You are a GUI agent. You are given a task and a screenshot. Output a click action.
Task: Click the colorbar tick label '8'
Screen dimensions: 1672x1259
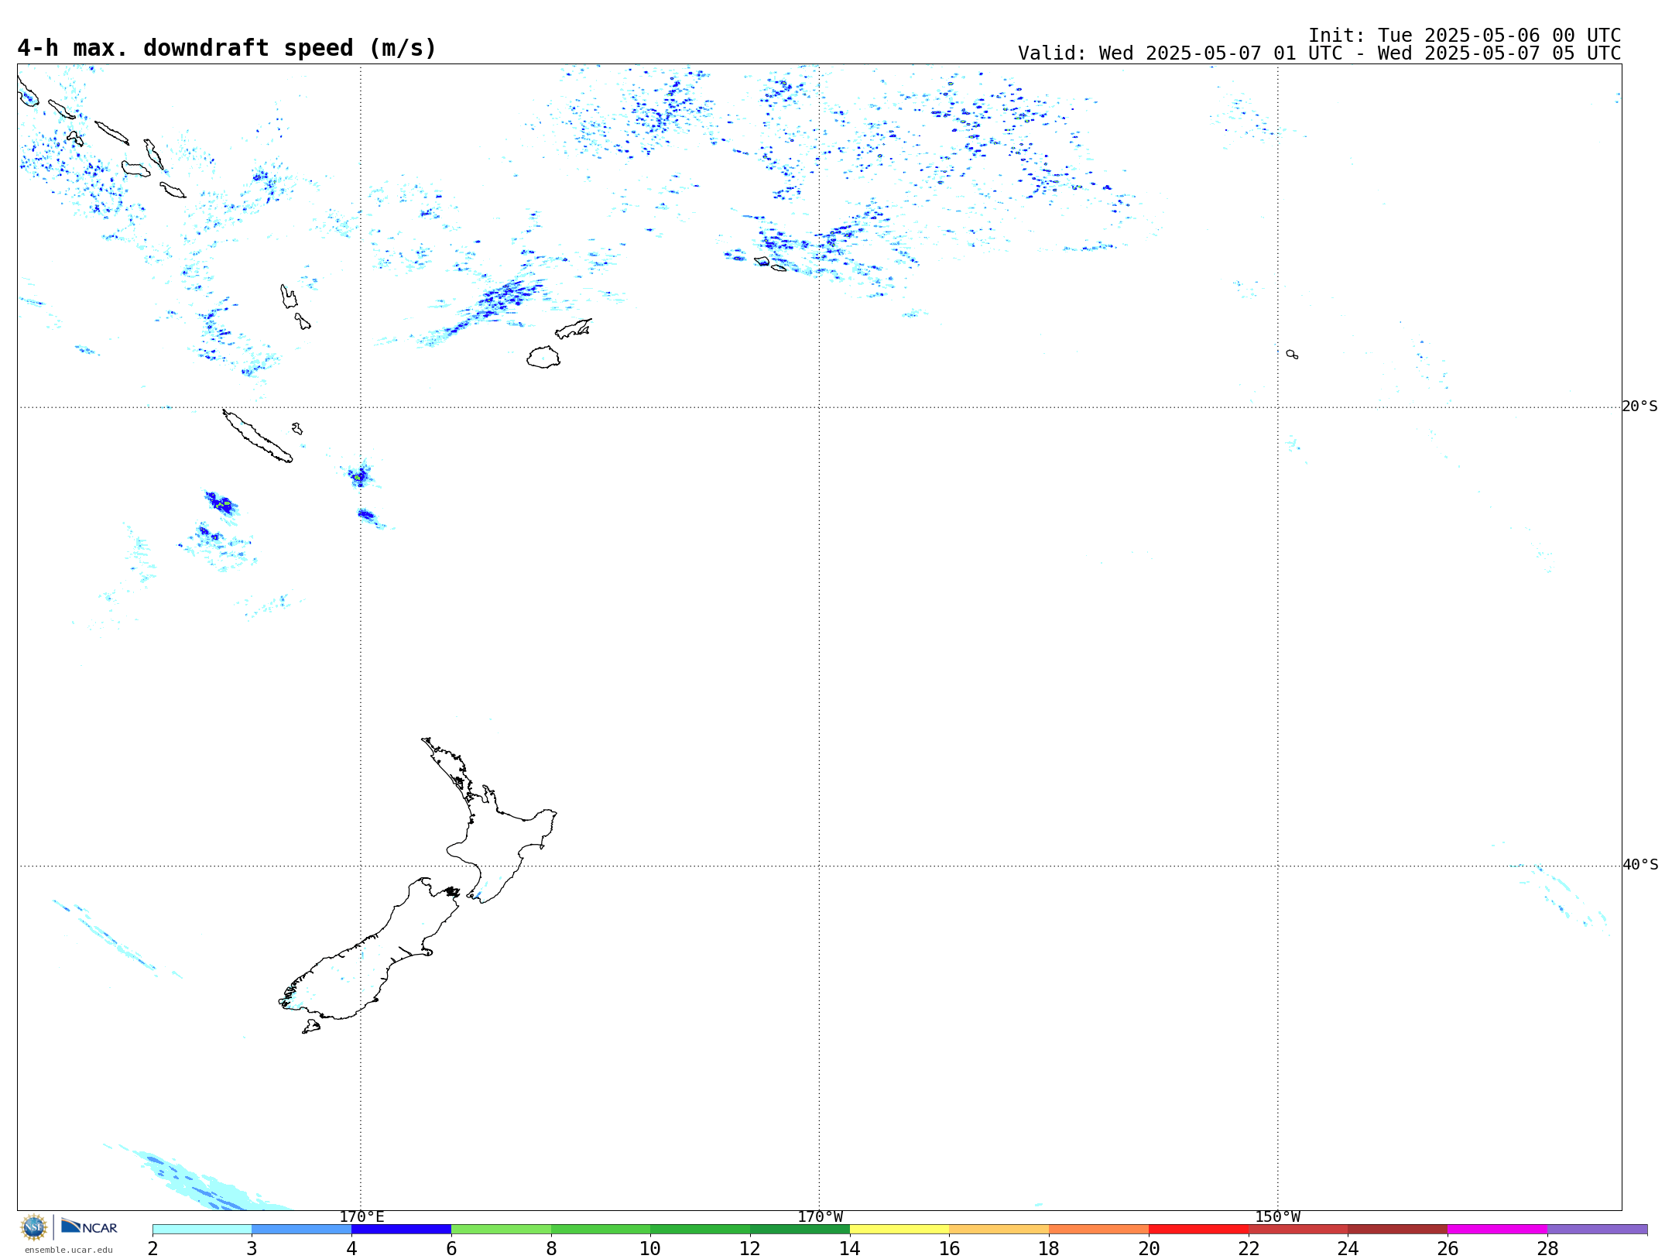pos(551,1248)
